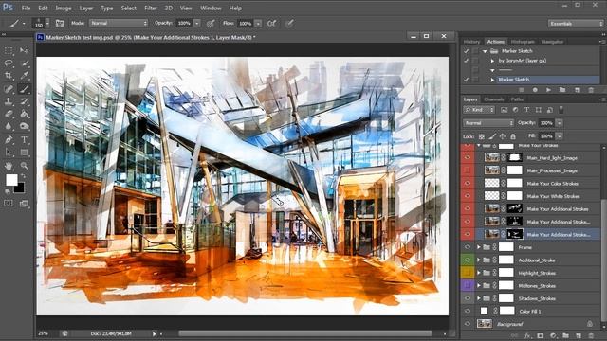Open the Flow dropdown arrow
This screenshot has height=341, width=607.
coord(258,23)
